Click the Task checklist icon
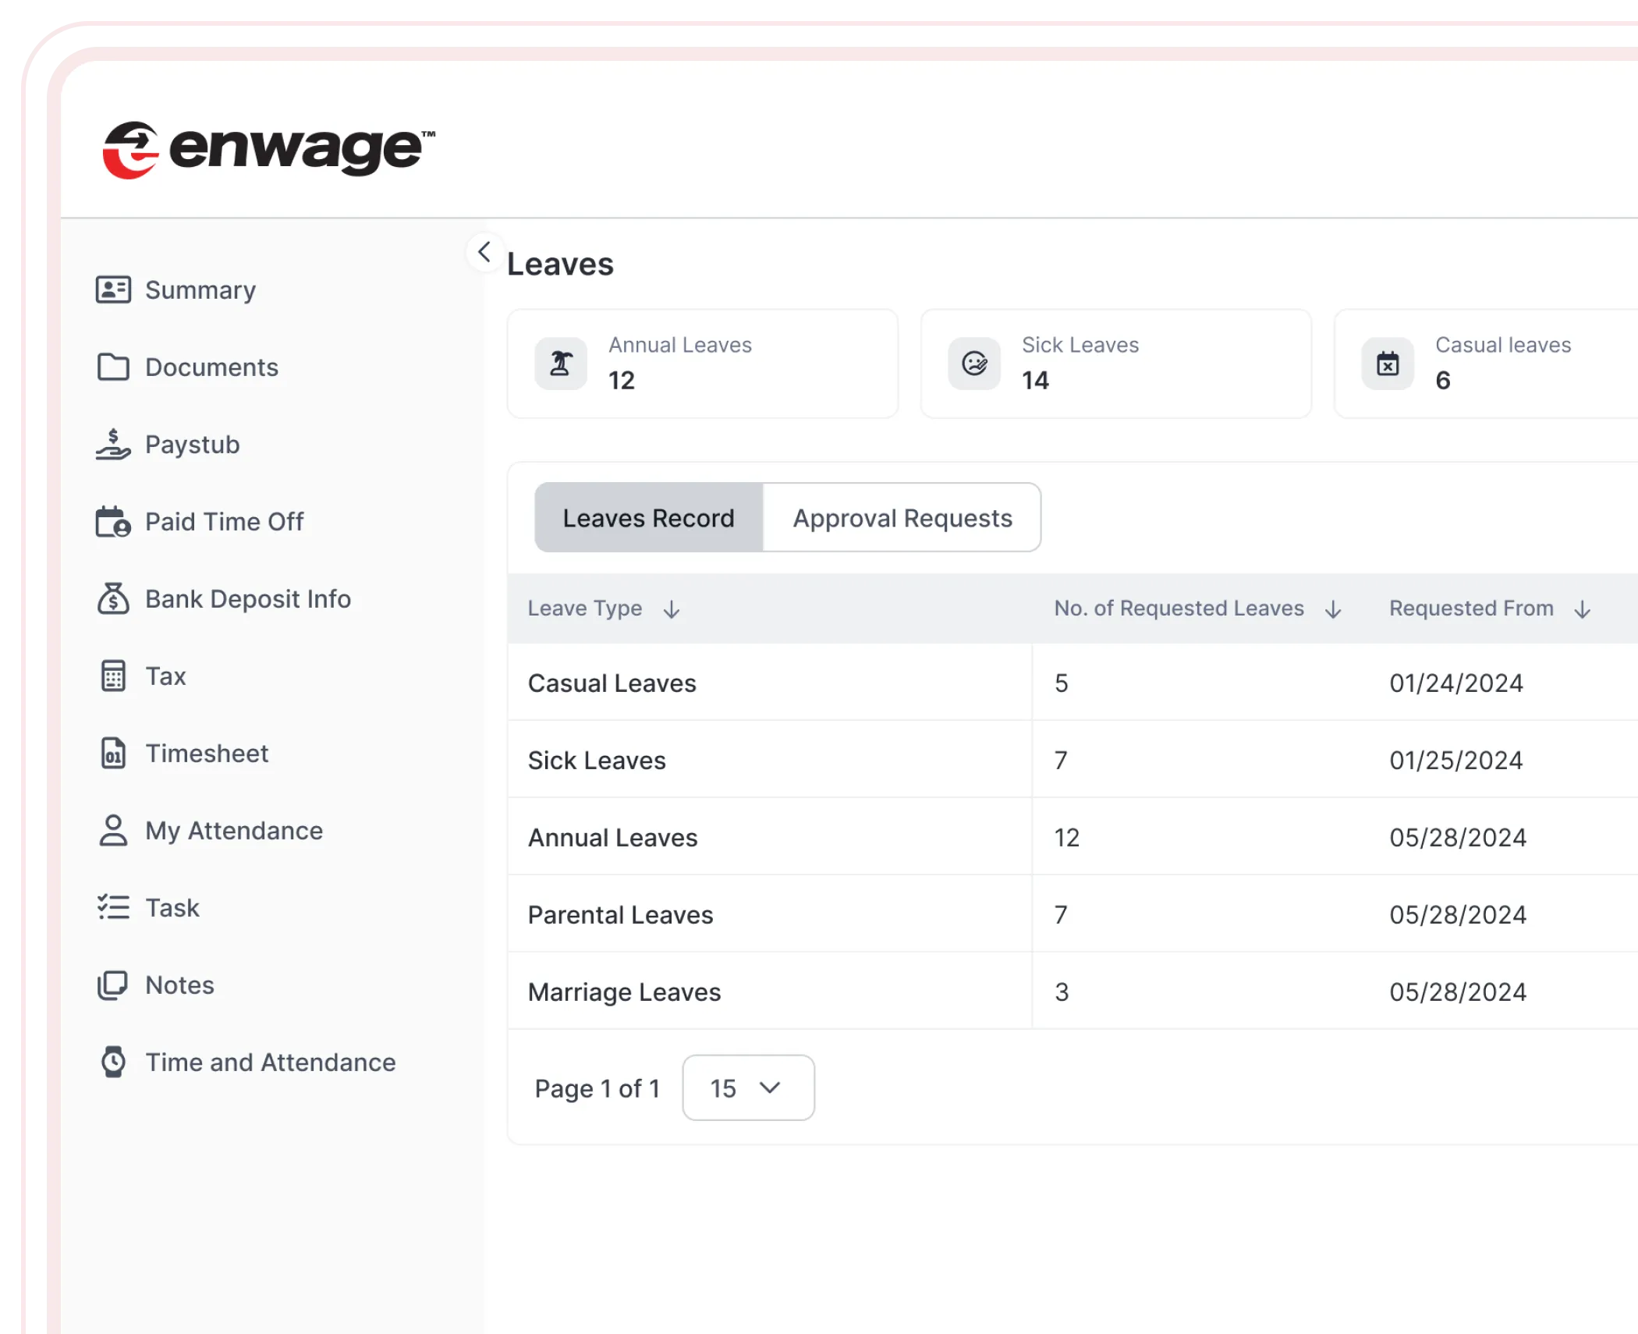Image resolution: width=1638 pixels, height=1334 pixels. click(113, 907)
